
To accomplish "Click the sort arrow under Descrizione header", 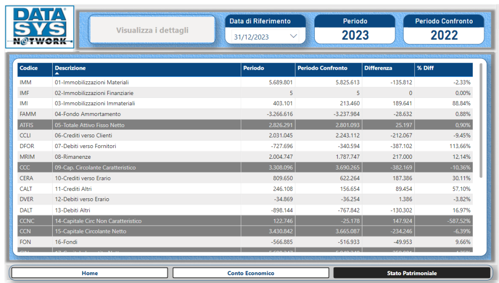I will (x=57, y=74).
